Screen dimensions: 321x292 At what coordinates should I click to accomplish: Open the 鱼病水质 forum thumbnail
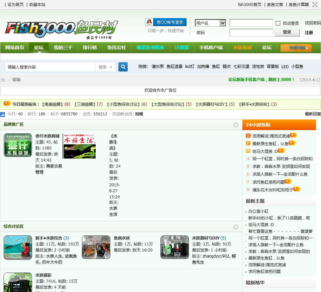(x=96, y=248)
